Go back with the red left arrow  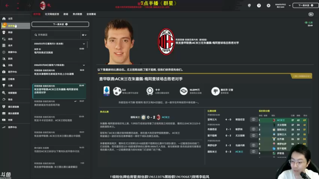(7, 6)
